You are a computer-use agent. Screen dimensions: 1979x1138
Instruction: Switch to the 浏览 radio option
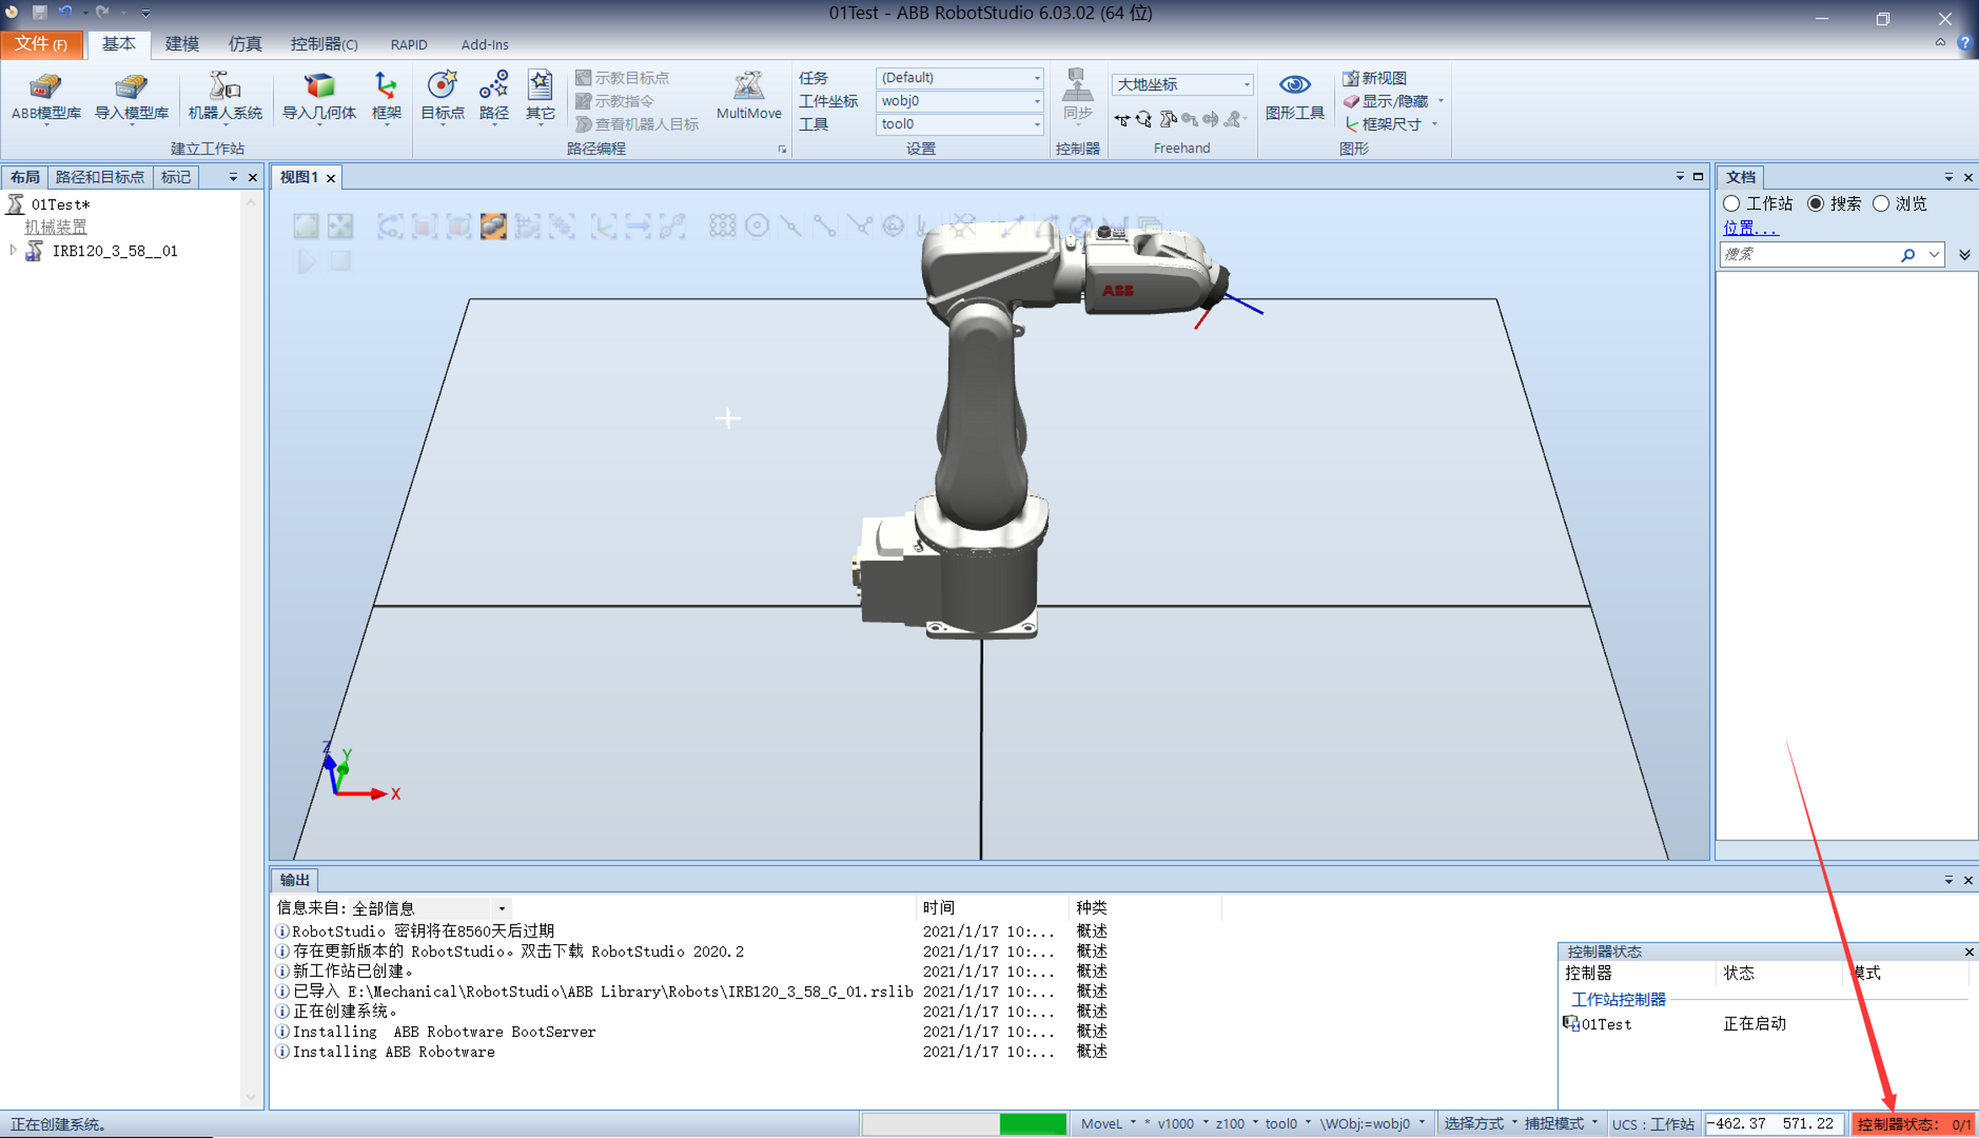[x=1880, y=203]
